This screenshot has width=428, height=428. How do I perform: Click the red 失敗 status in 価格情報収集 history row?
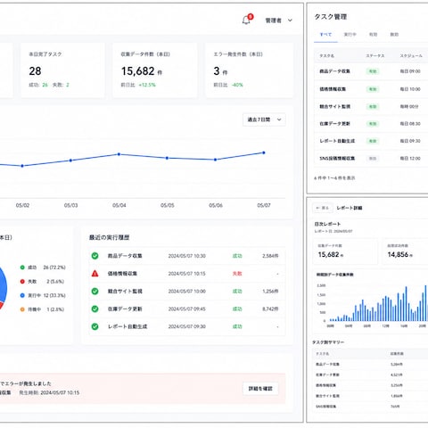237,274
